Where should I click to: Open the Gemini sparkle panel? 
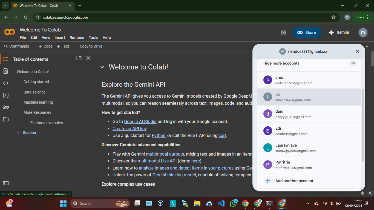coord(339,33)
